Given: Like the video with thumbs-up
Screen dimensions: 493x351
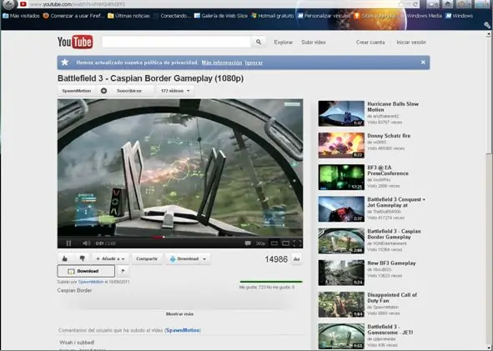Looking at the screenshot, I should point(65,258).
